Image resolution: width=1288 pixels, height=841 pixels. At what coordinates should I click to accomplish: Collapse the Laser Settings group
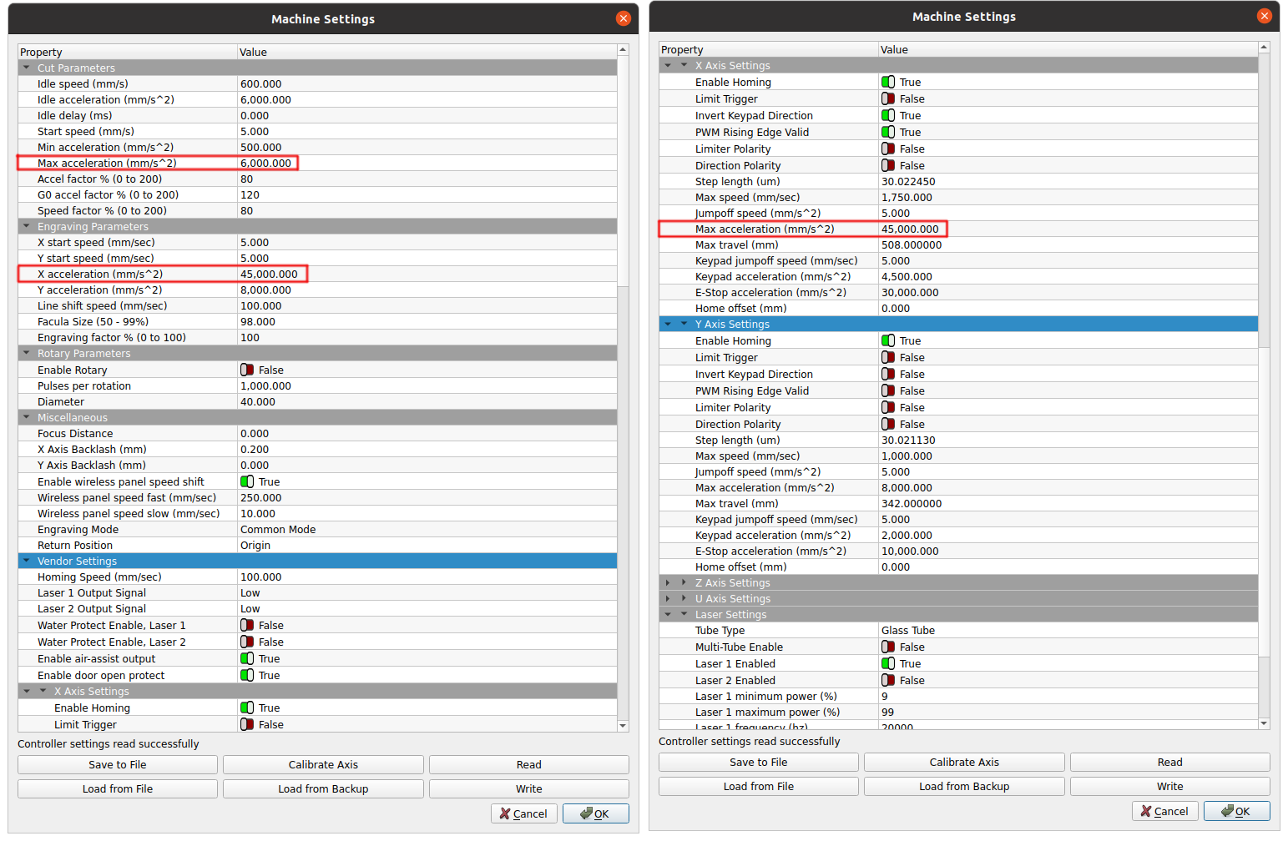(684, 614)
